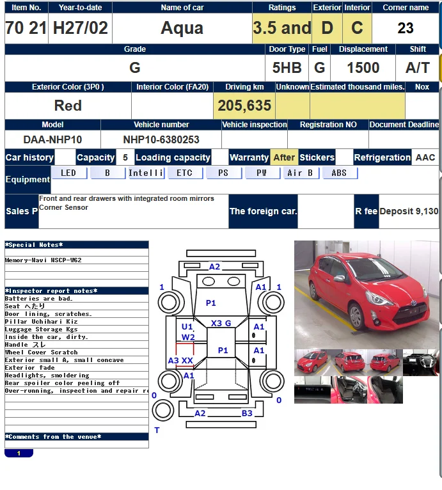Screen dimensions: 442x490
Task: Click the X3 G windshield marking
Action: 221,323
